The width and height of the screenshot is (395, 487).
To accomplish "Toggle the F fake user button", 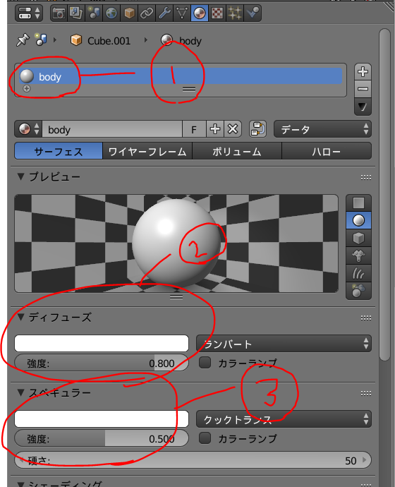I will point(194,129).
